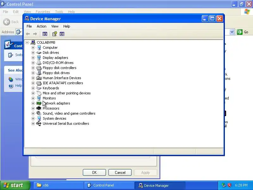Expand the Display adapters node

pyautogui.click(x=33, y=58)
